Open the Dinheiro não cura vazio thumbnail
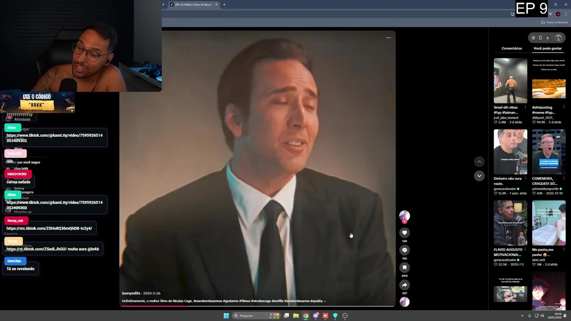 point(510,152)
